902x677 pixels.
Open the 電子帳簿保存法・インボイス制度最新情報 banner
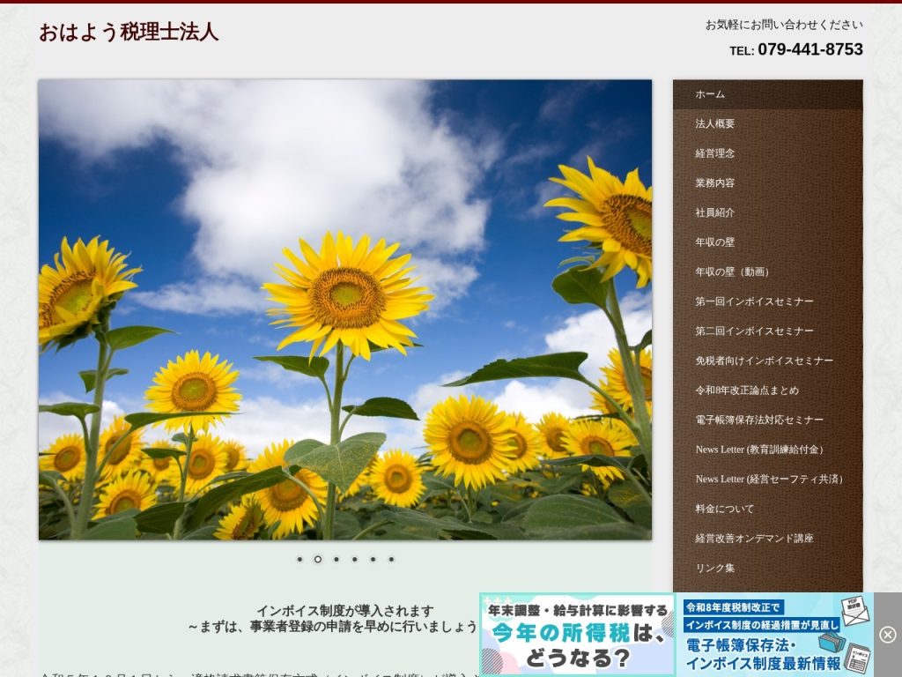776,635
